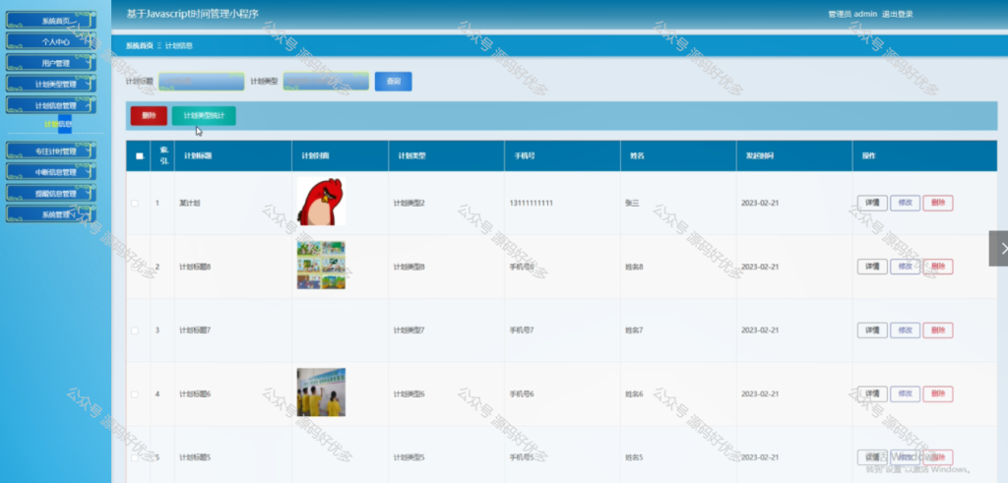Click the 姓名5 cell
This screenshot has height=483, width=1008.
click(x=634, y=457)
